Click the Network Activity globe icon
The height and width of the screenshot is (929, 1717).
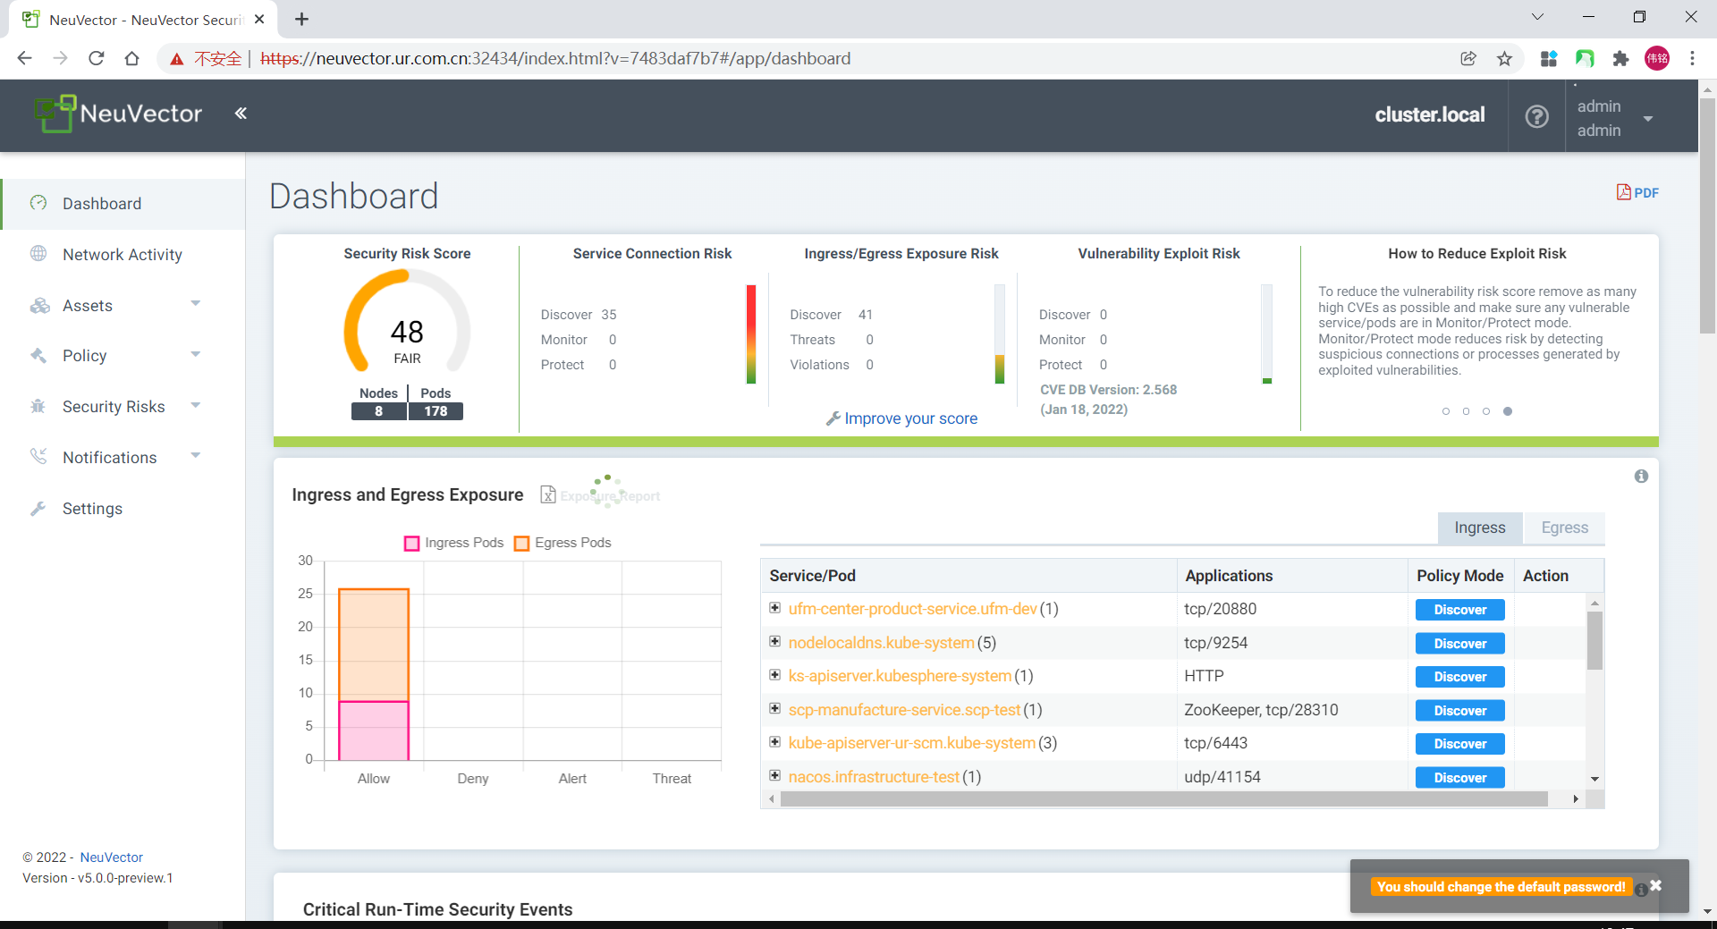(x=38, y=254)
